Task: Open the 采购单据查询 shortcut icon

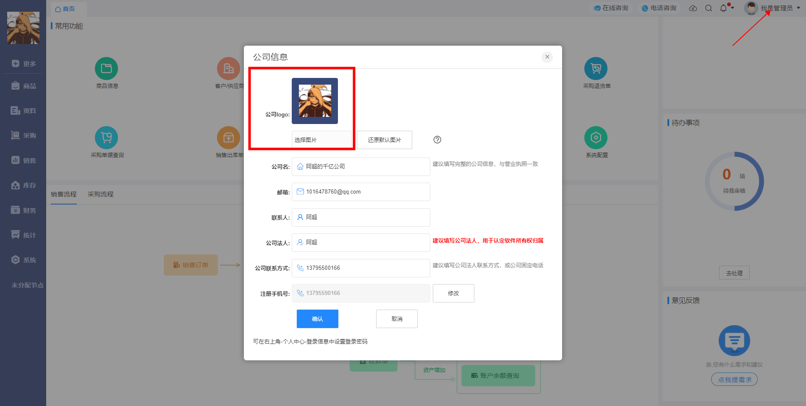Action: pyautogui.click(x=106, y=138)
